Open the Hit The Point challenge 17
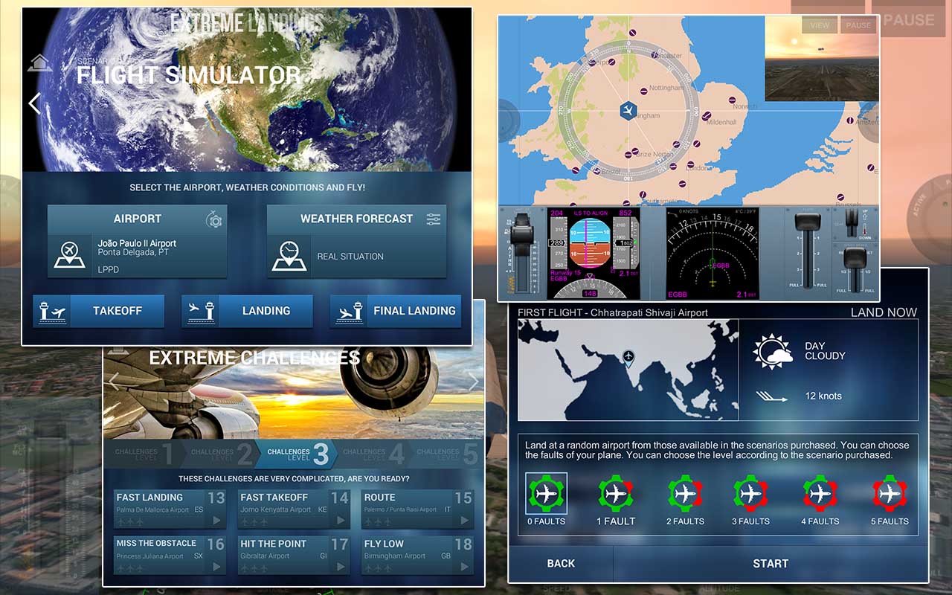This screenshot has height=595, width=952. pyautogui.click(x=294, y=555)
